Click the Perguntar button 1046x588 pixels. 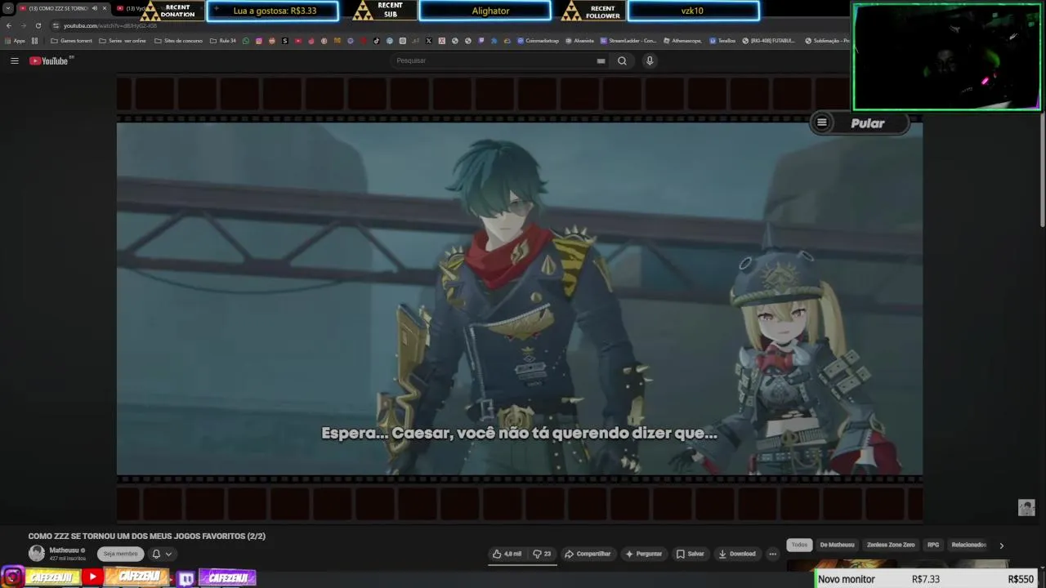643,554
